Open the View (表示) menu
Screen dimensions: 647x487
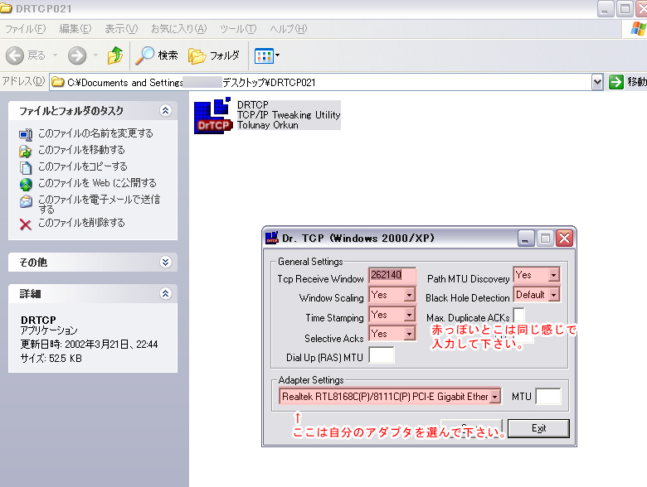point(121,29)
